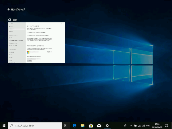Click the Settings gear on the taskbar
The width and height of the screenshot is (172, 129).
107,126
